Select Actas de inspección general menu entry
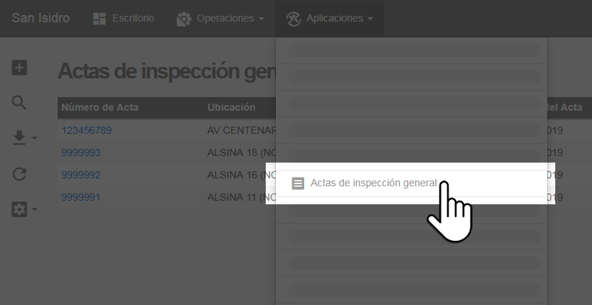 pos(373,183)
